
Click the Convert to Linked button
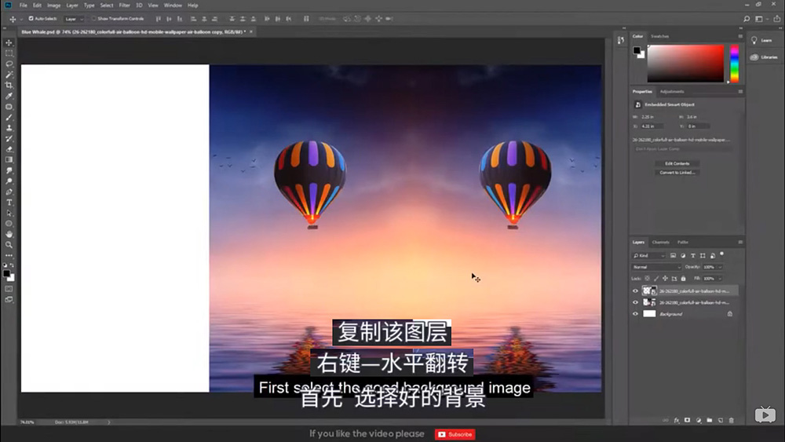pyautogui.click(x=677, y=173)
